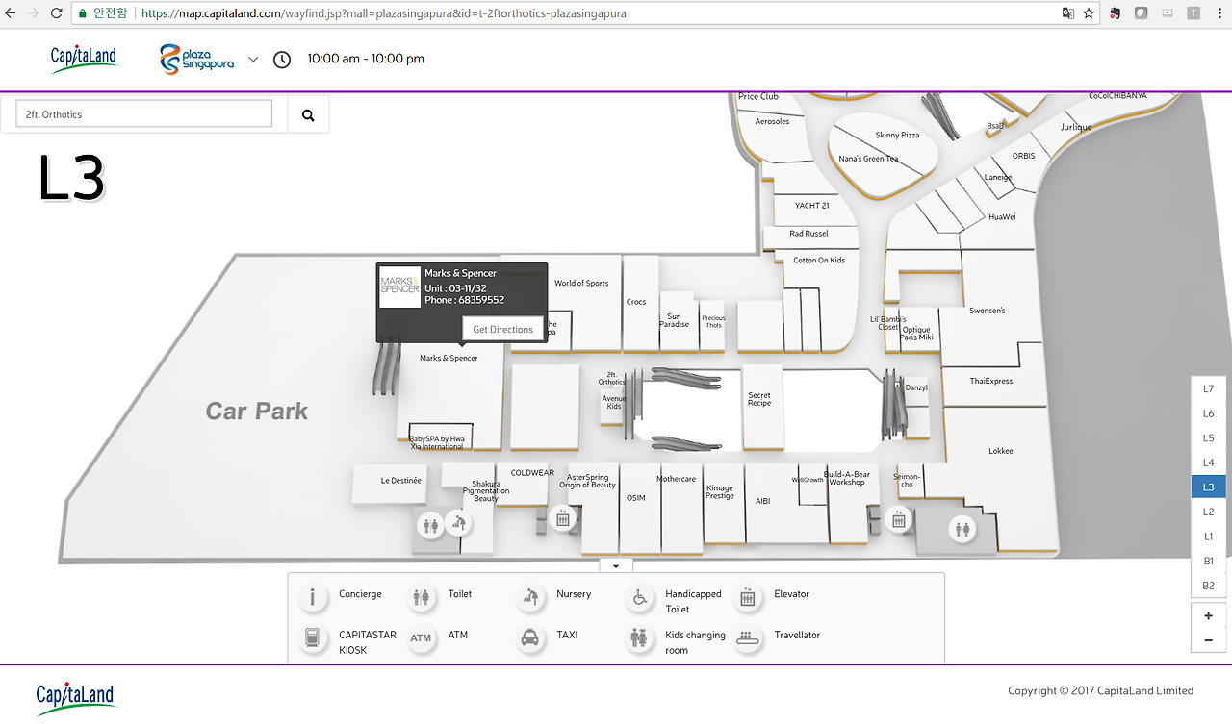Select the highlighted L3 level
The image size is (1232, 724).
click(1209, 487)
